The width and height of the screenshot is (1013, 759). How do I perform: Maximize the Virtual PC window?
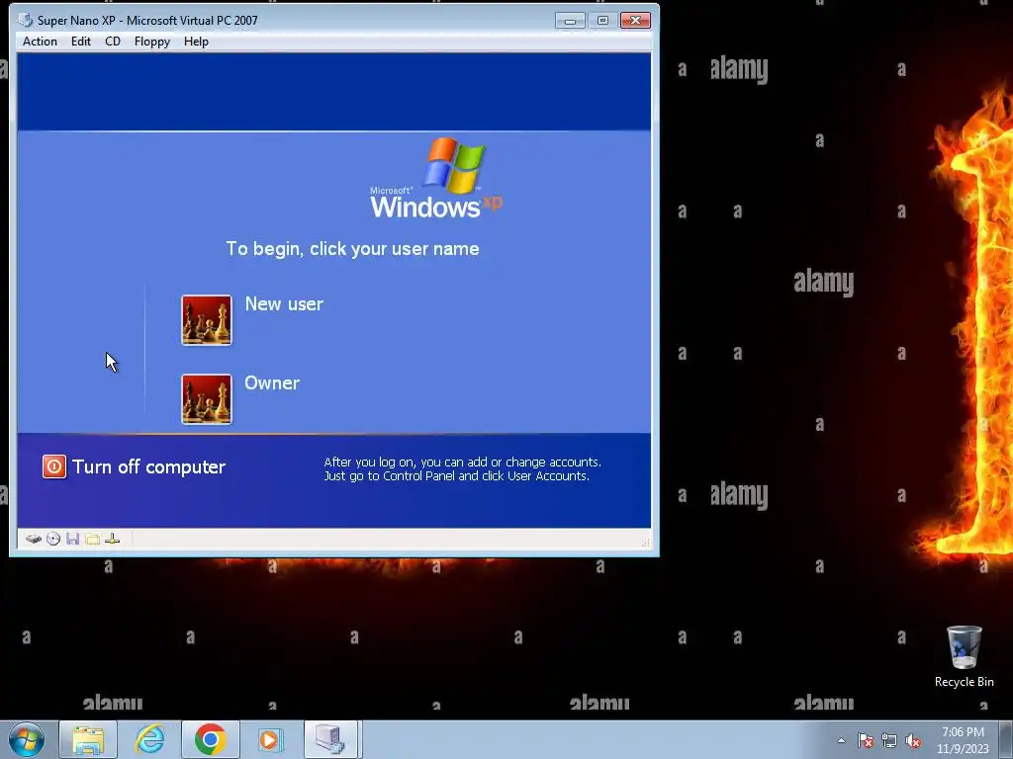[x=602, y=21]
